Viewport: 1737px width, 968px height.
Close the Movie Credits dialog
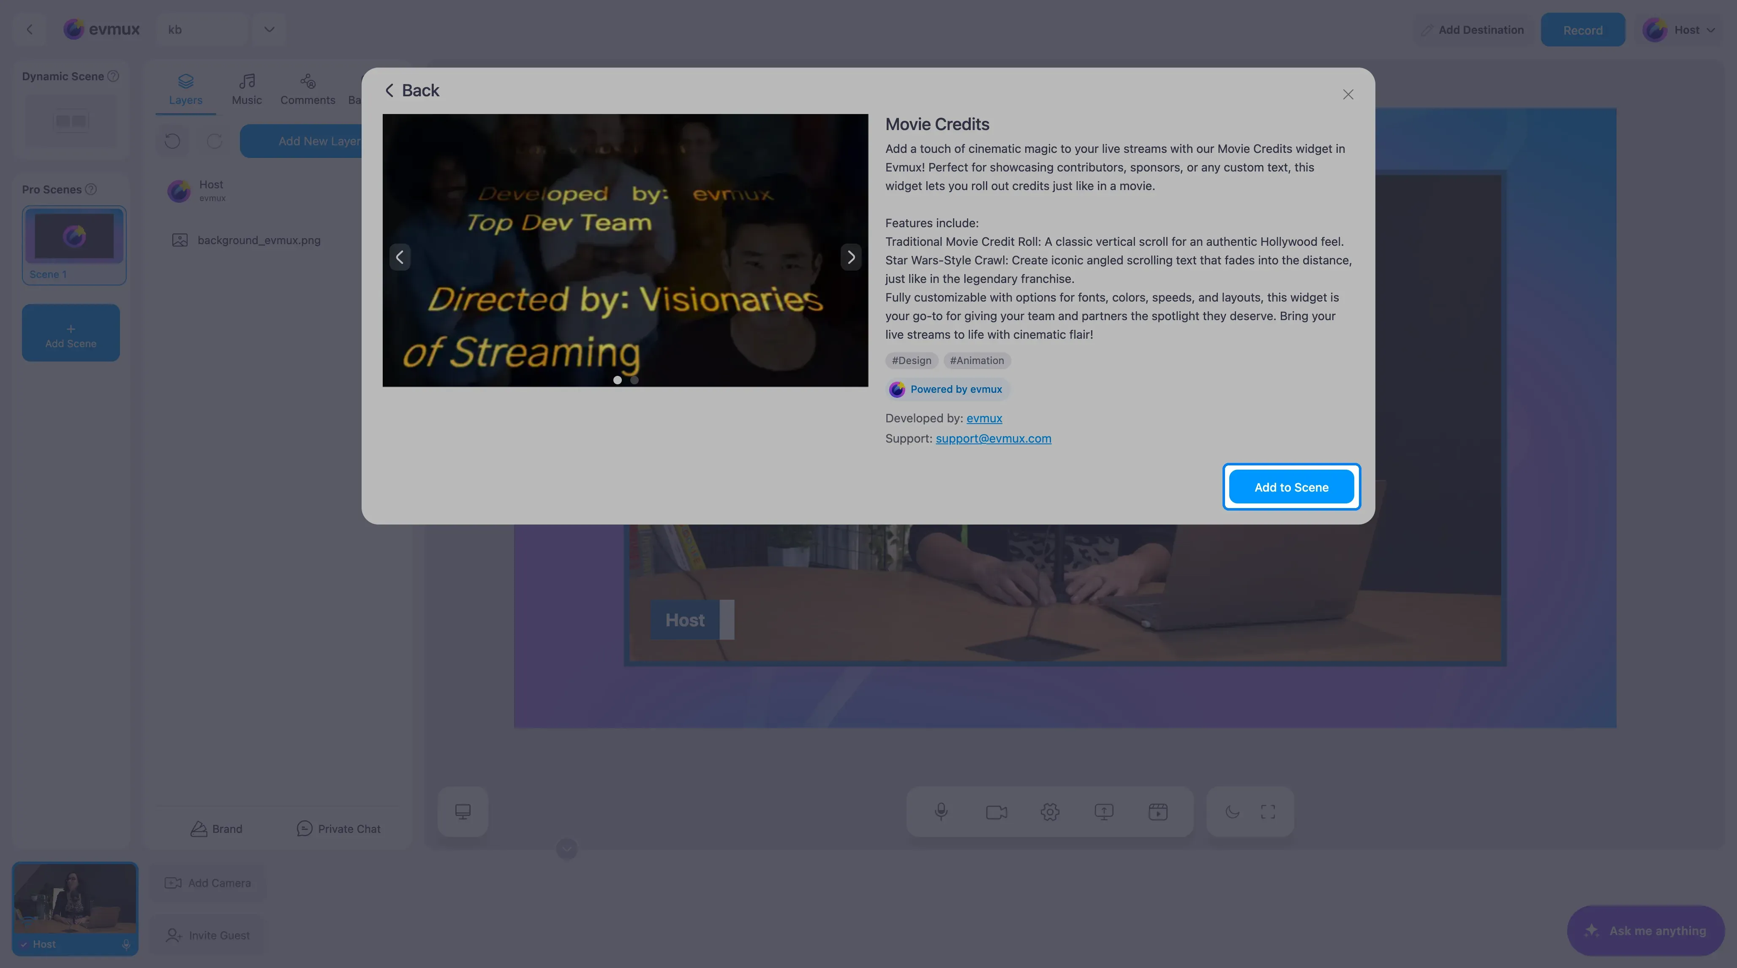click(1348, 94)
